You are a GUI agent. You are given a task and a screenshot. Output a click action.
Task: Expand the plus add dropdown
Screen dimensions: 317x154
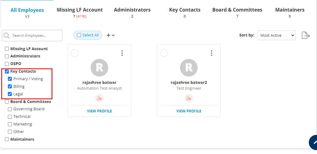(x=111, y=35)
